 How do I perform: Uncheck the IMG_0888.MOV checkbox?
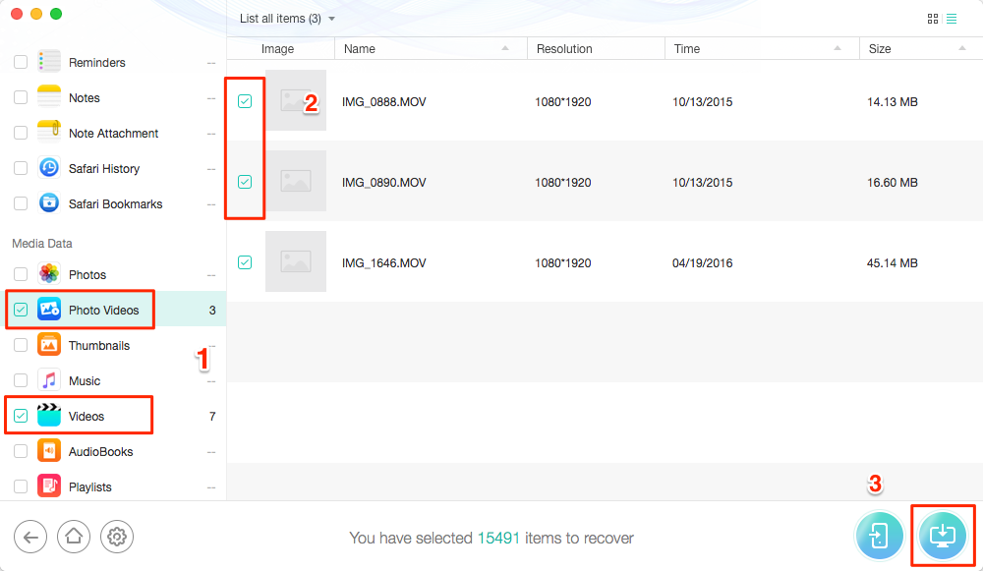pos(245,101)
